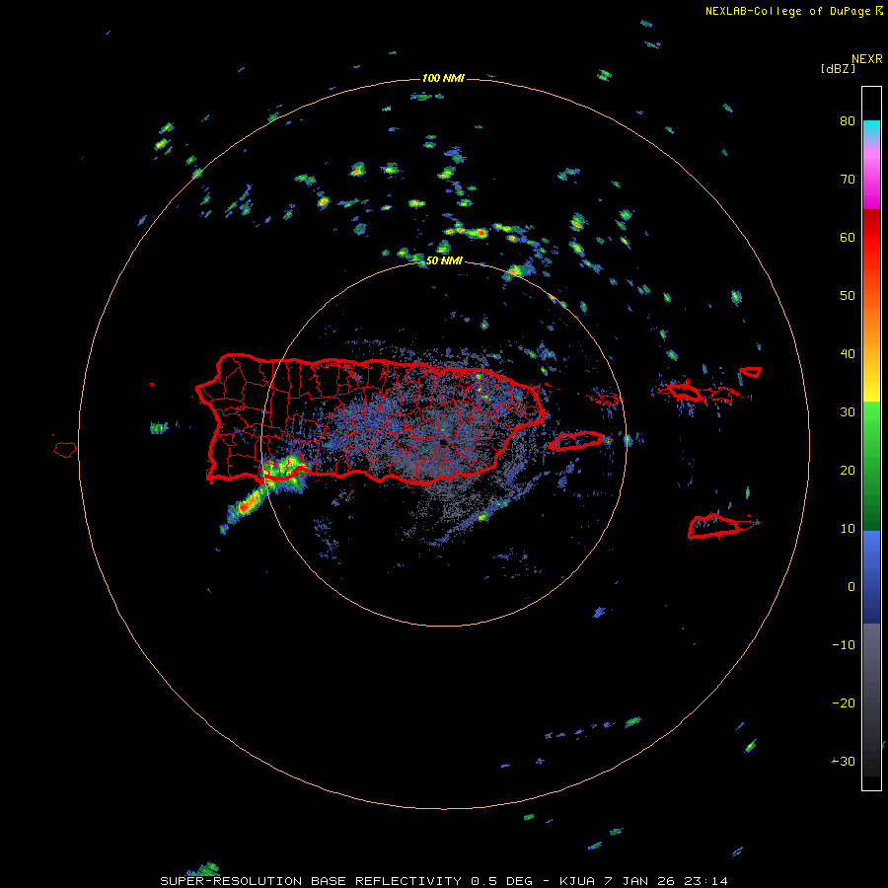Click the -10 dBZ scale value

click(844, 645)
